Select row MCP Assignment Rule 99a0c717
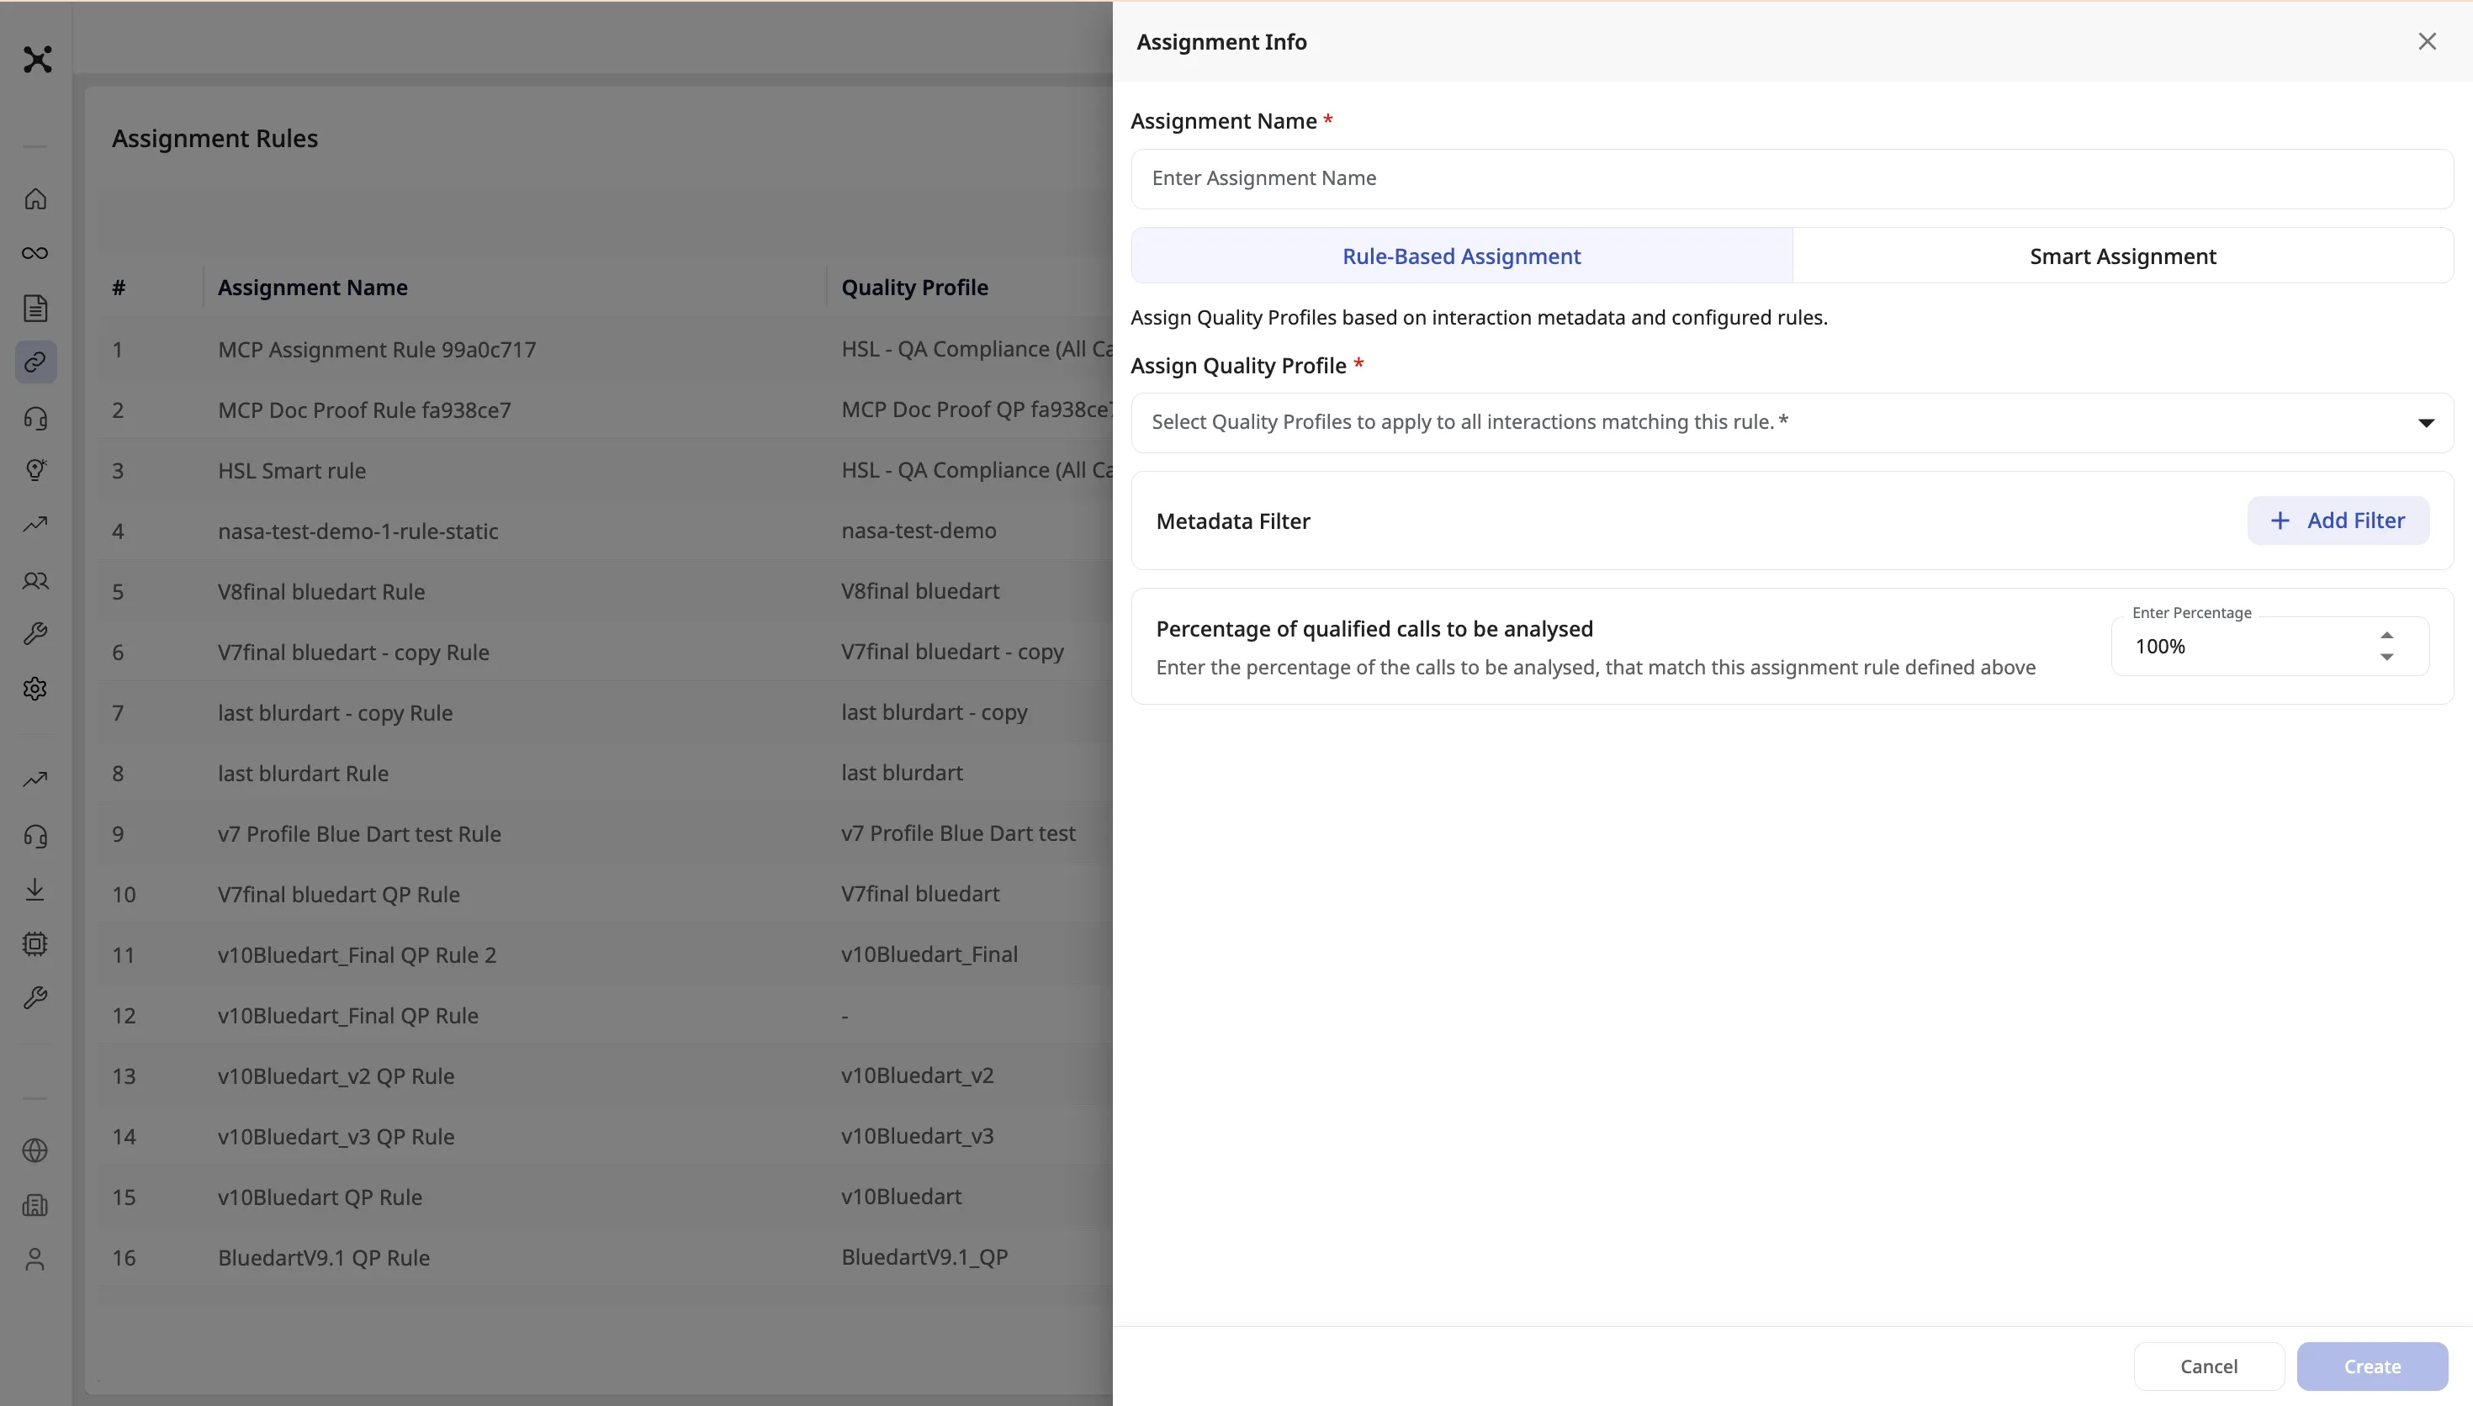 coord(605,350)
